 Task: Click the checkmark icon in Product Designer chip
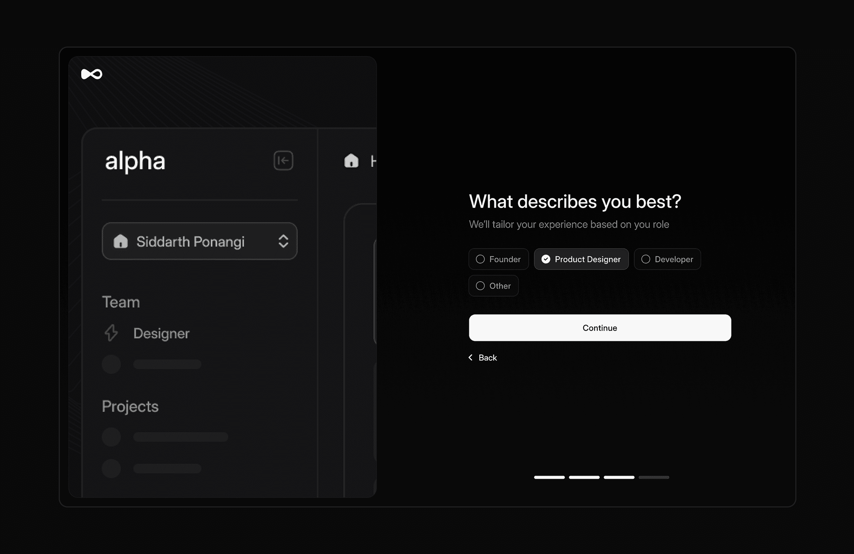546,259
